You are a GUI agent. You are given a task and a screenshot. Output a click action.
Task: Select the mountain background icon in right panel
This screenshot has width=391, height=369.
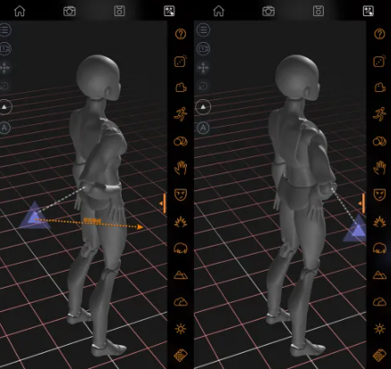[379, 275]
